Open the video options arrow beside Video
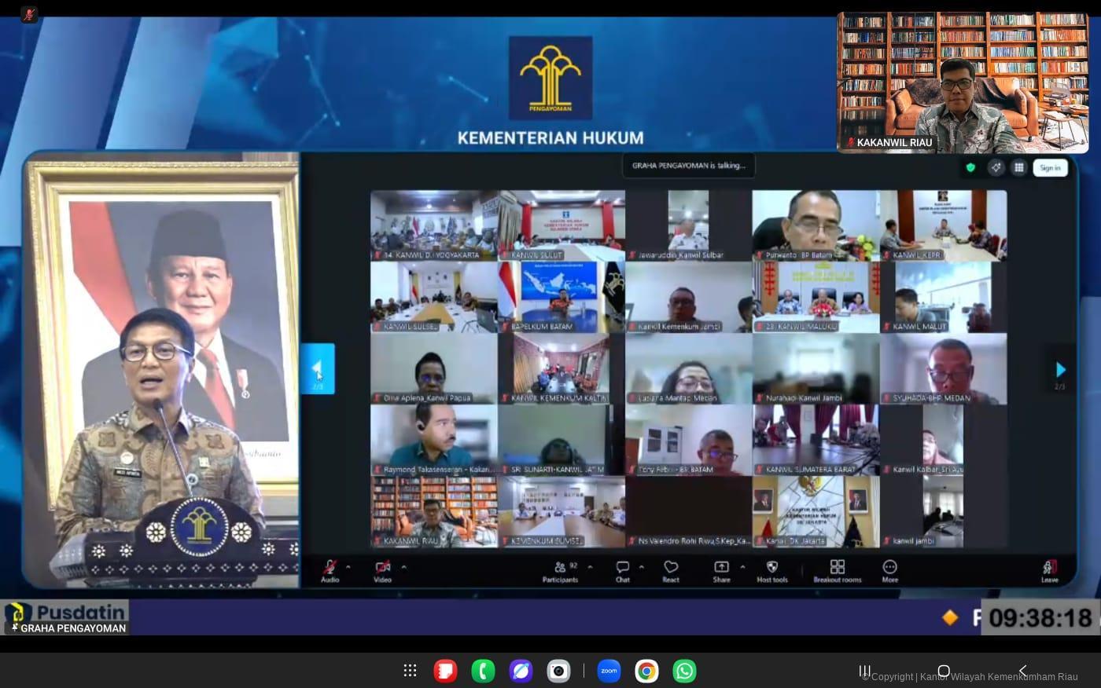Viewport: 1101px width, 688px height. coord(404,566)
